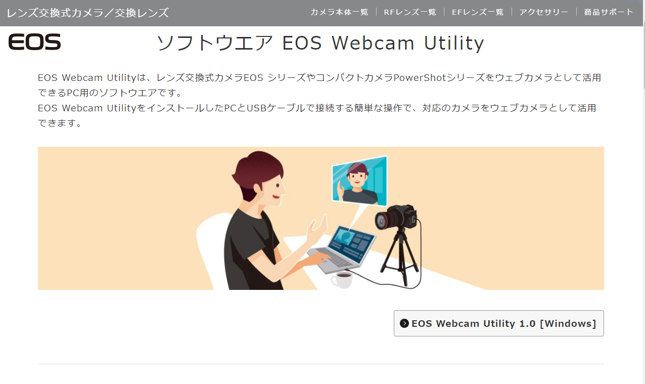
Task: Go to the EFレンズ一覧 page
Action: tap(478, 12)
